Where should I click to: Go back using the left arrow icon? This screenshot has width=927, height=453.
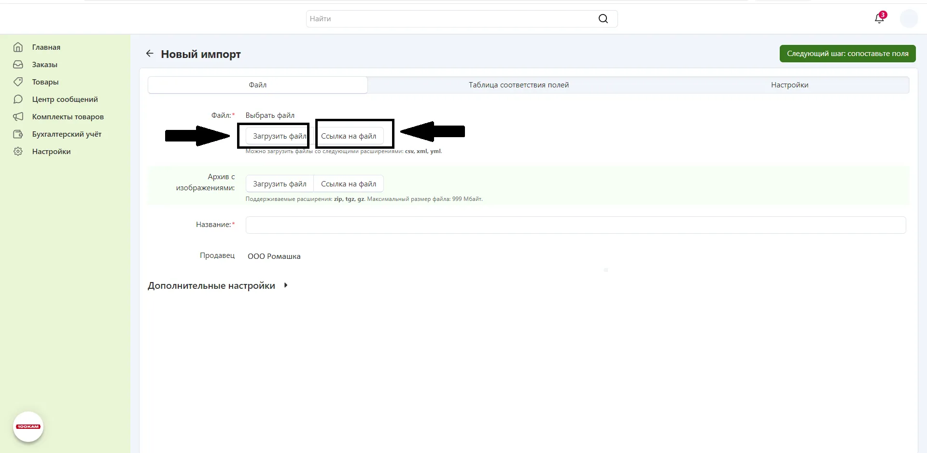pos(150,54)
